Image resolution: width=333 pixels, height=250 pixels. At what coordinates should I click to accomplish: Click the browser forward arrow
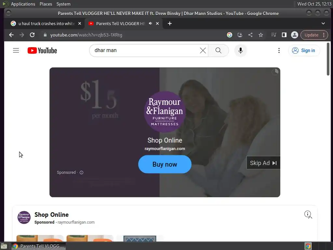pos(22,35)
